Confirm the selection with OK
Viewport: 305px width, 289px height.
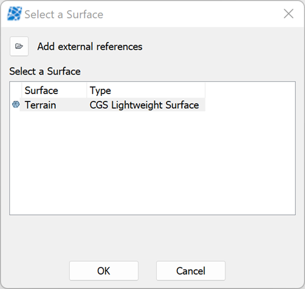pyautogui.click(x=104, y=271)
